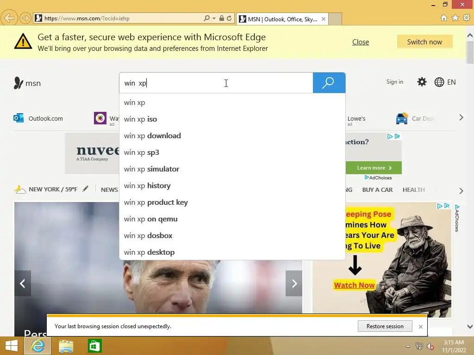Open the EN language globe selector

point(445,82)
